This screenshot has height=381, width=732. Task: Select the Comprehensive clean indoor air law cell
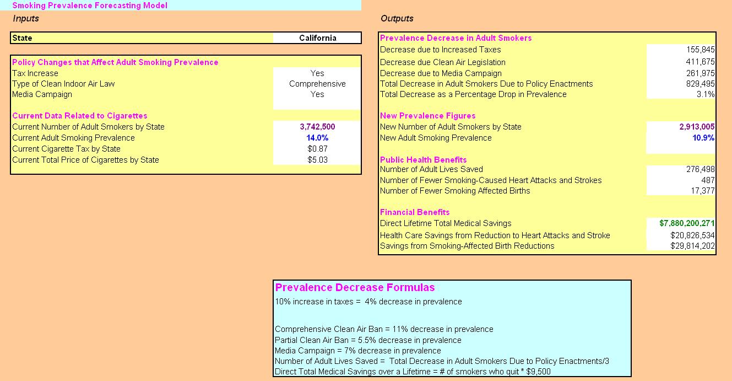point(317,84)
